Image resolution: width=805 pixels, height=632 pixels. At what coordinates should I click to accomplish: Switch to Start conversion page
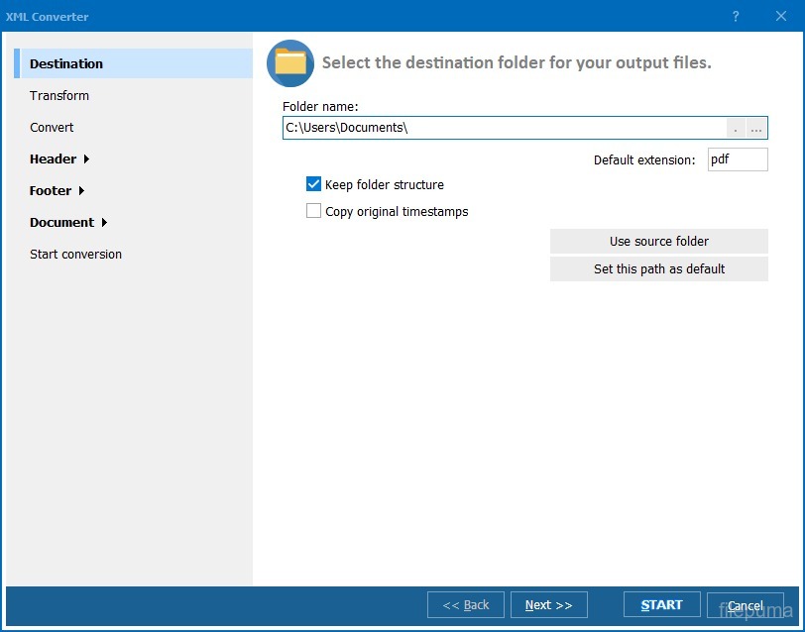tap(75, 254)
